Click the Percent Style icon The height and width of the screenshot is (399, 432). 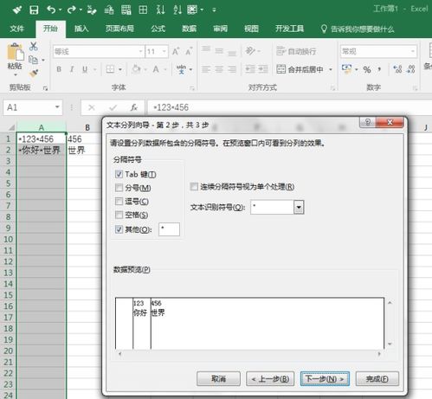367,69
